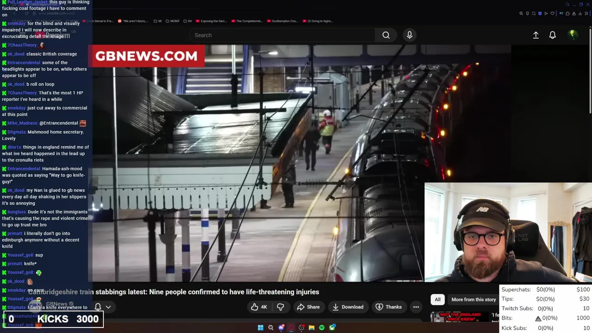The height and width of the screenshot is (333, 592).
Task: Click the browser snapshot selection icon
Action: point(534,13)
